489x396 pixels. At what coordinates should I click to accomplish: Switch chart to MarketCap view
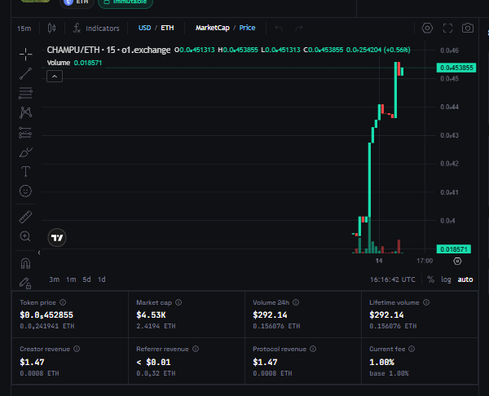[x=213, y=28]
